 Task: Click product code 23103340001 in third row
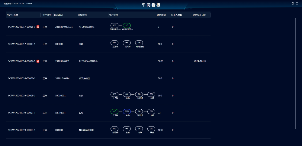(62, 61)
